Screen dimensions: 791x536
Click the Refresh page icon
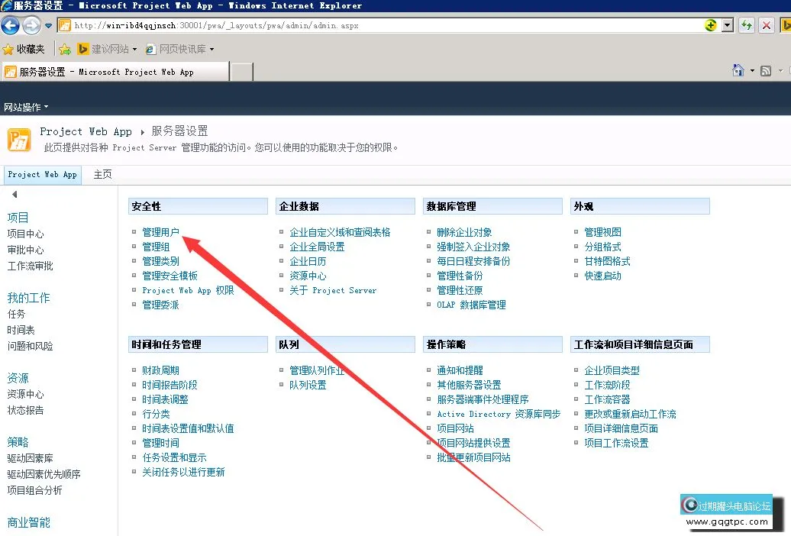[x=747, y=25]
